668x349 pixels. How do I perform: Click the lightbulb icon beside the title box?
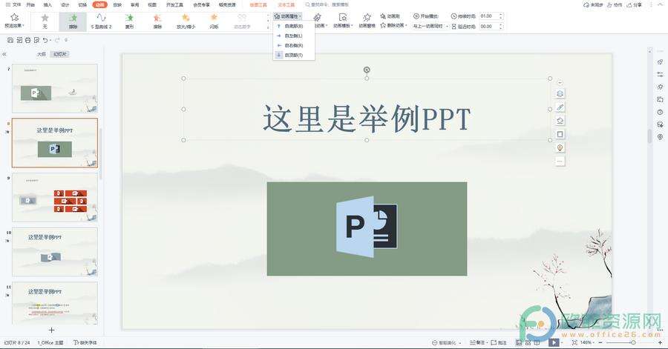tap(560, 147)
